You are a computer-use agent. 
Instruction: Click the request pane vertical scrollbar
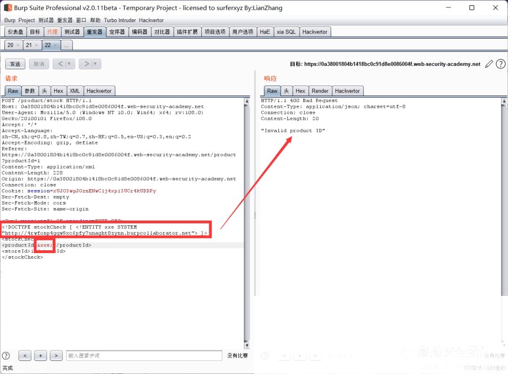246,223
